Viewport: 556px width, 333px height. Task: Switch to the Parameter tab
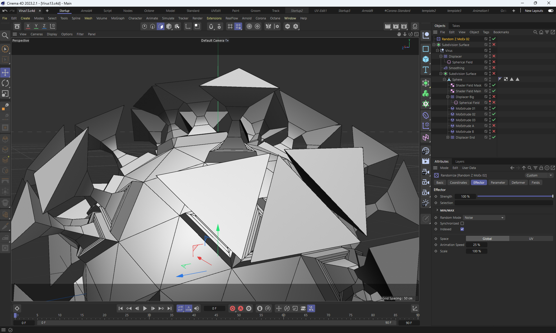click(498, 183)
